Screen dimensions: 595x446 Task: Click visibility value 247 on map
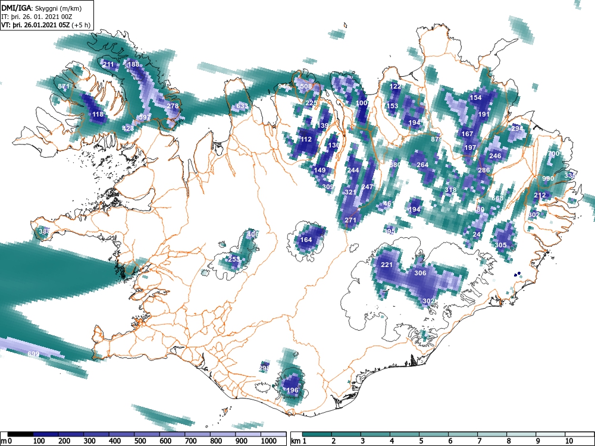(367, 187)
